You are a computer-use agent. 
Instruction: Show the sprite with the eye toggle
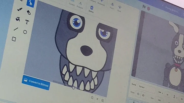[138, 94]
